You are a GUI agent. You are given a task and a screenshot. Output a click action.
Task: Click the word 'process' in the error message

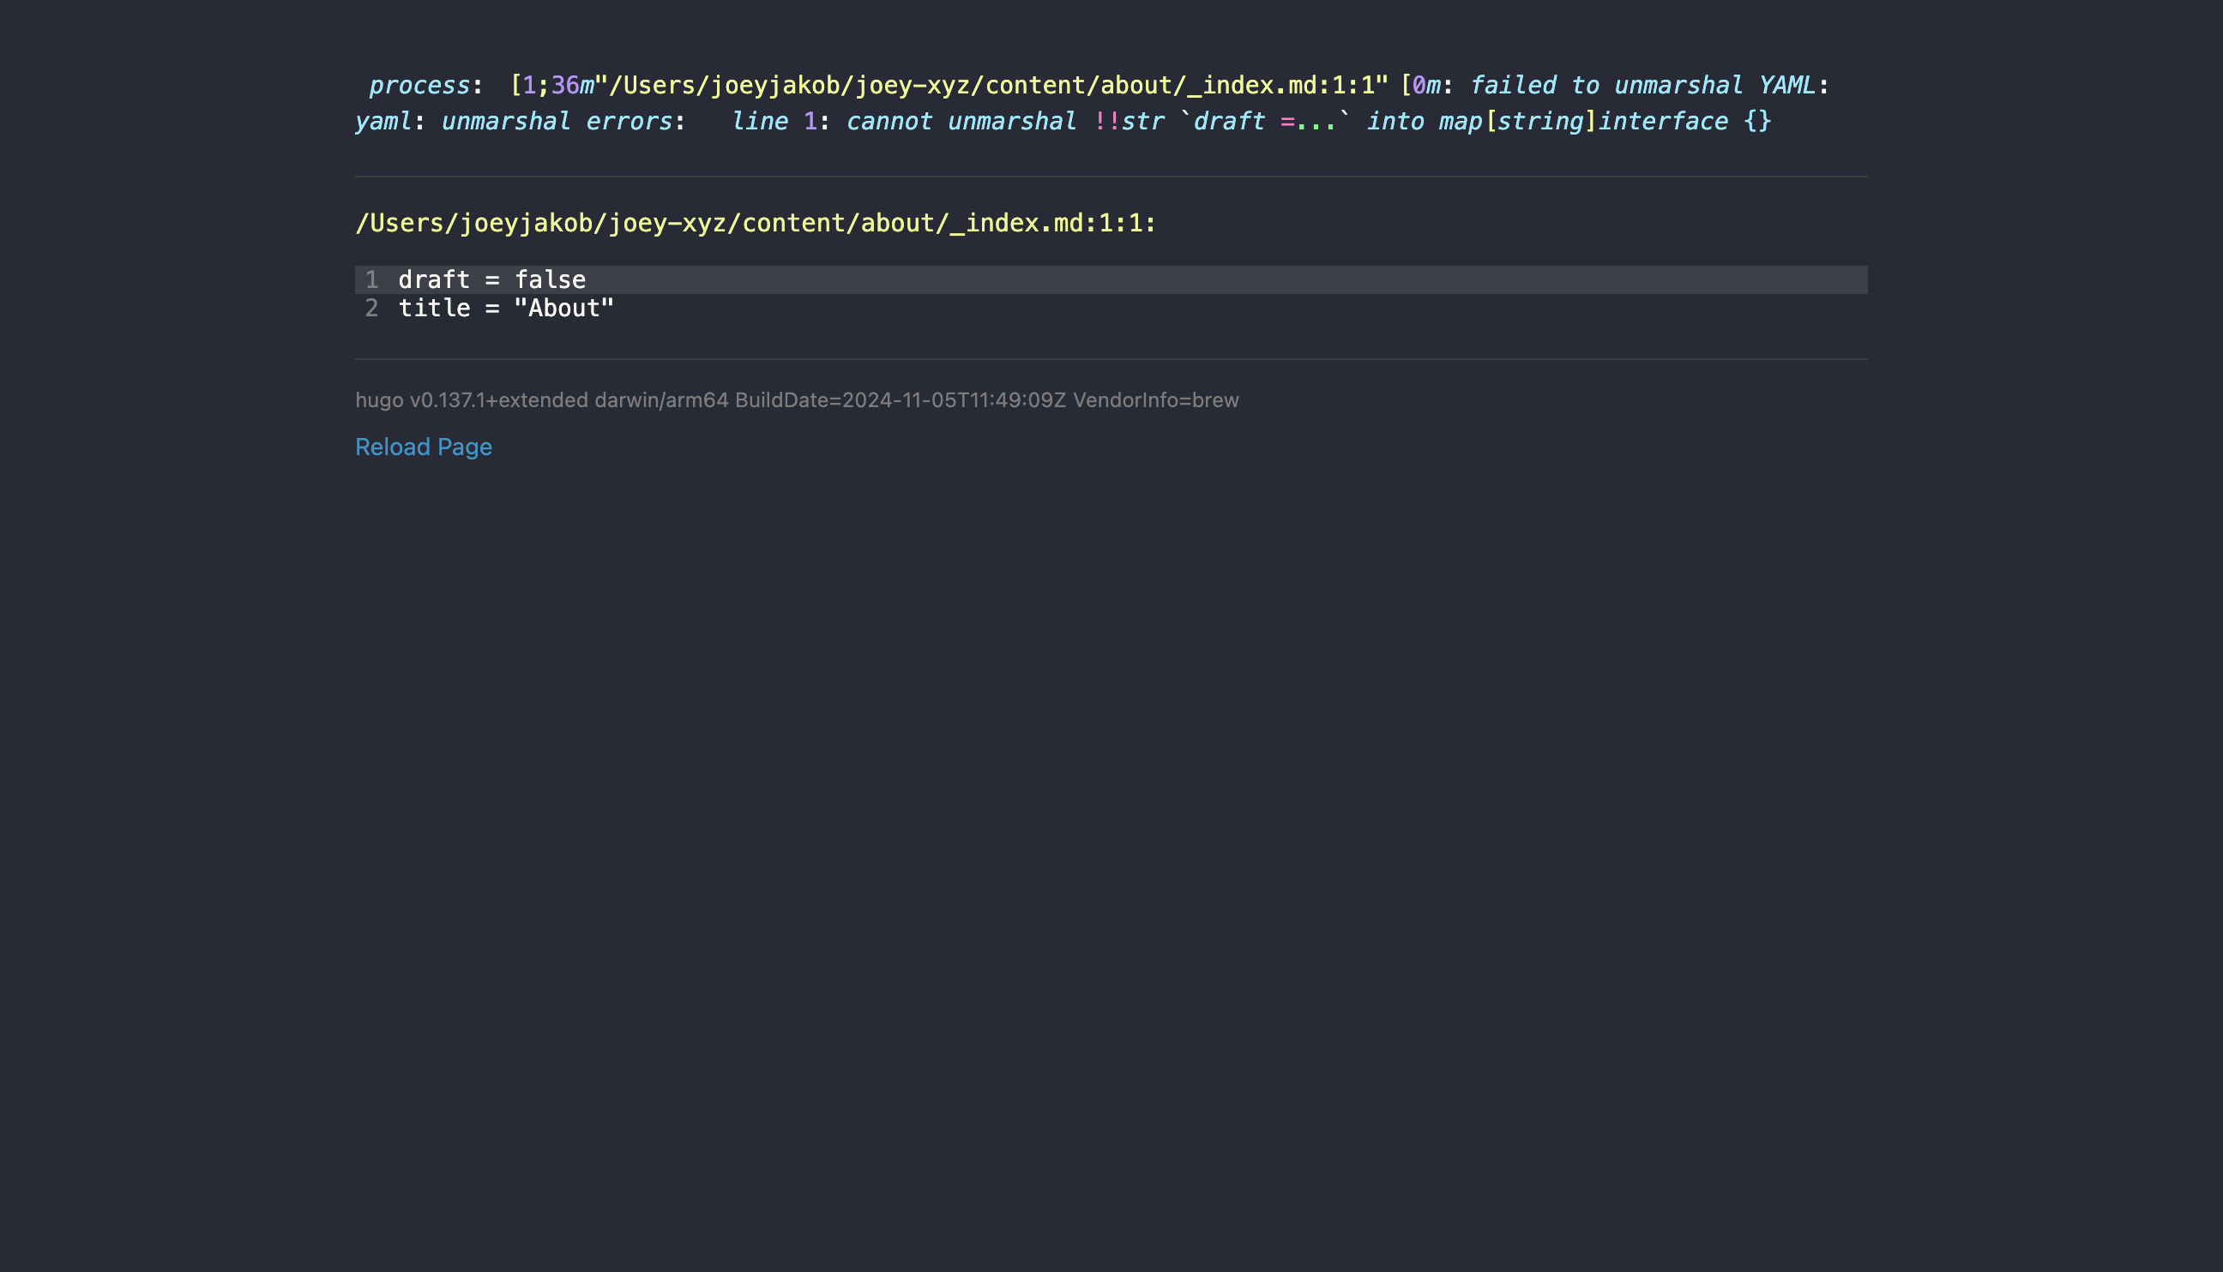(x=419, y=86)
